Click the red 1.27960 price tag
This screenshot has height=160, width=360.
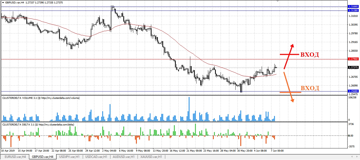coord(353,59)
